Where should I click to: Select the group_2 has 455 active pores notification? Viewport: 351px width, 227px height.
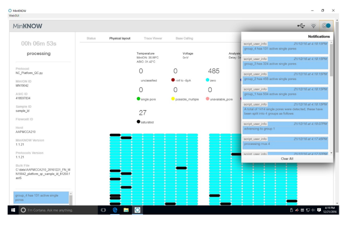[285, 78]
